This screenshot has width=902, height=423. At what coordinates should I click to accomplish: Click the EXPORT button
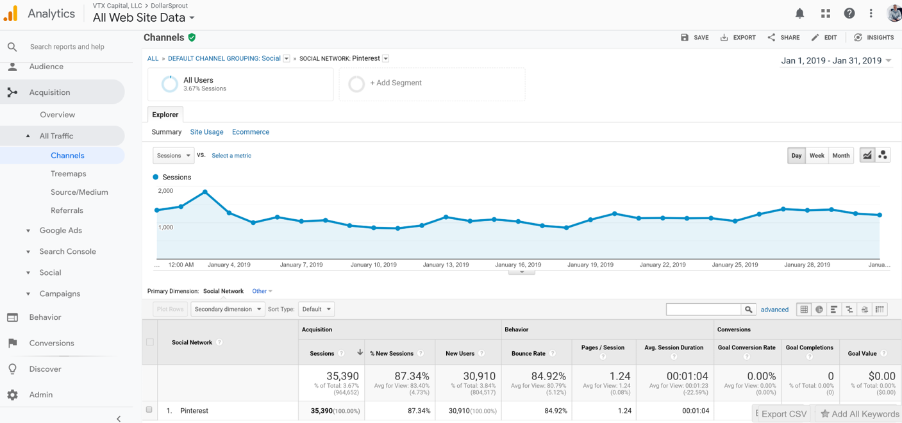tap(738, 38)
